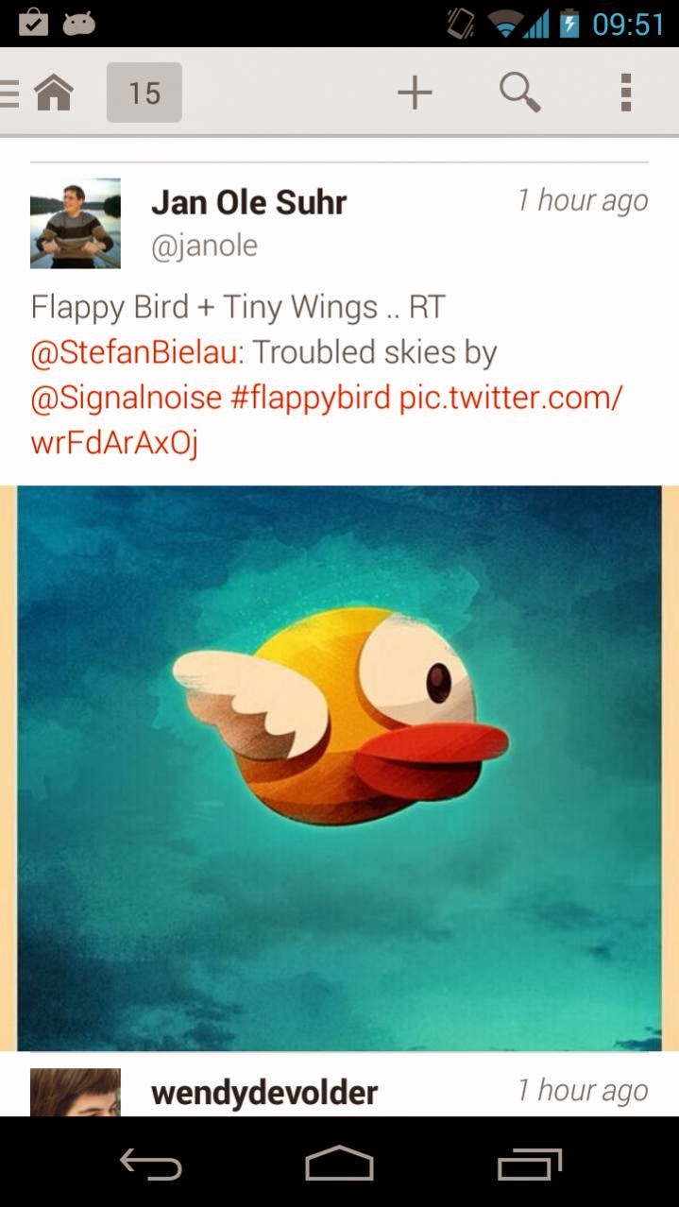Tap the task notification icon in status bar
This screenshot has width=679, height=1207.
pyautogui.click(x=33, y=23)
